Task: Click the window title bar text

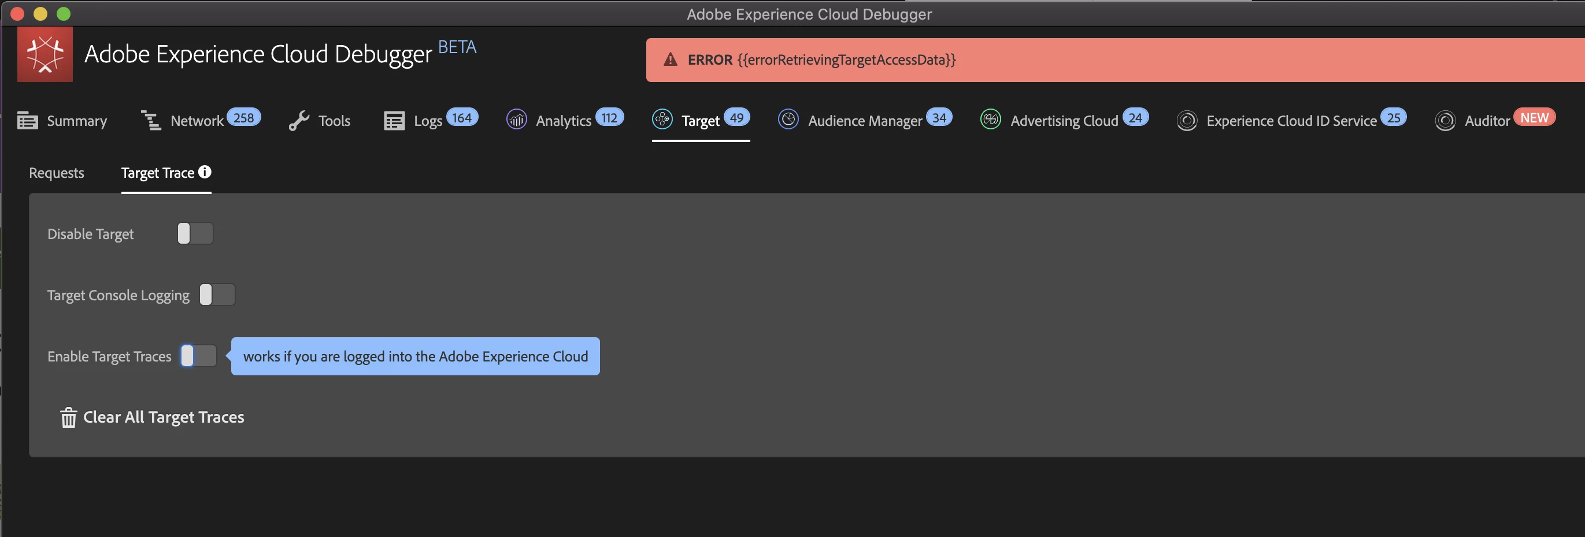Action: (809, 14)
